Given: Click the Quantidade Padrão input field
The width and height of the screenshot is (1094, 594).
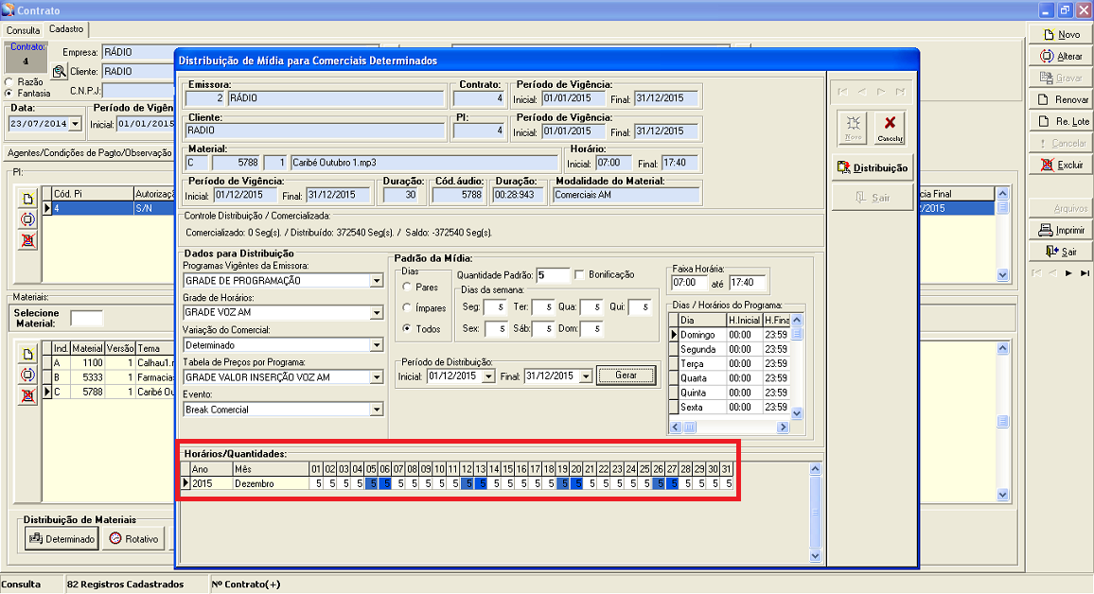Looking at the screenshot, I should tap(553, 275).
